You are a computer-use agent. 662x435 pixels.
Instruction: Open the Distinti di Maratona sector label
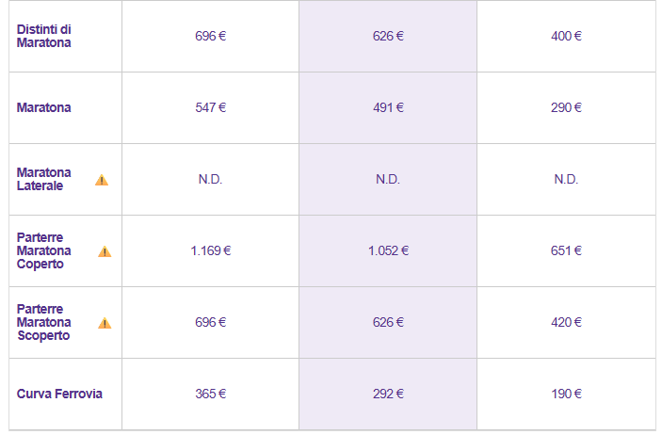44,36
